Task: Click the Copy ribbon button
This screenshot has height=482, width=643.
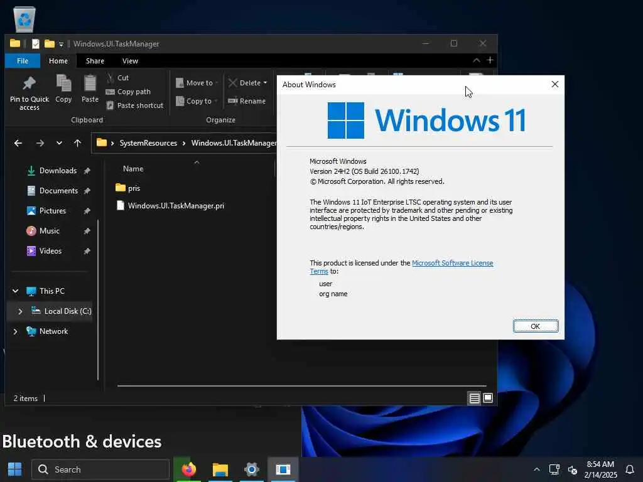Action: click(x=63, y=88)
